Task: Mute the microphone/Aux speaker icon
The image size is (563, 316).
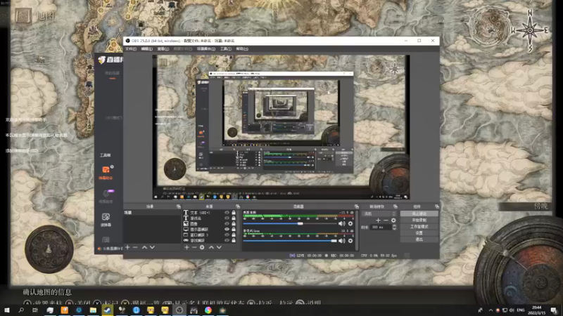Action: pyautogui.click(x=341, y=241)
